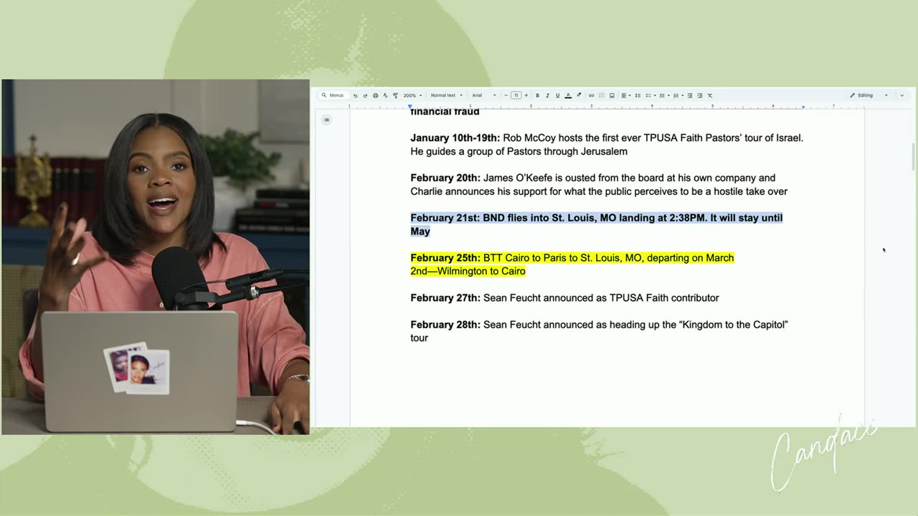The image size is (918, 516).
Task: Click the words "Wilmington to Cairo"
Action: click(481, 271)
